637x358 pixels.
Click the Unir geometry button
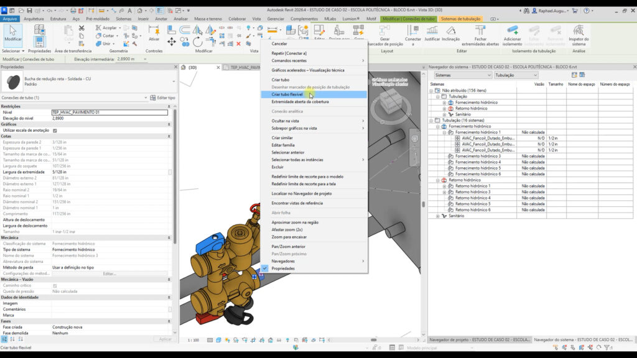105,44
